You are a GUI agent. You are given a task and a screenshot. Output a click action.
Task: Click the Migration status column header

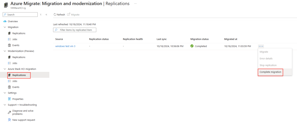point(200,39)
